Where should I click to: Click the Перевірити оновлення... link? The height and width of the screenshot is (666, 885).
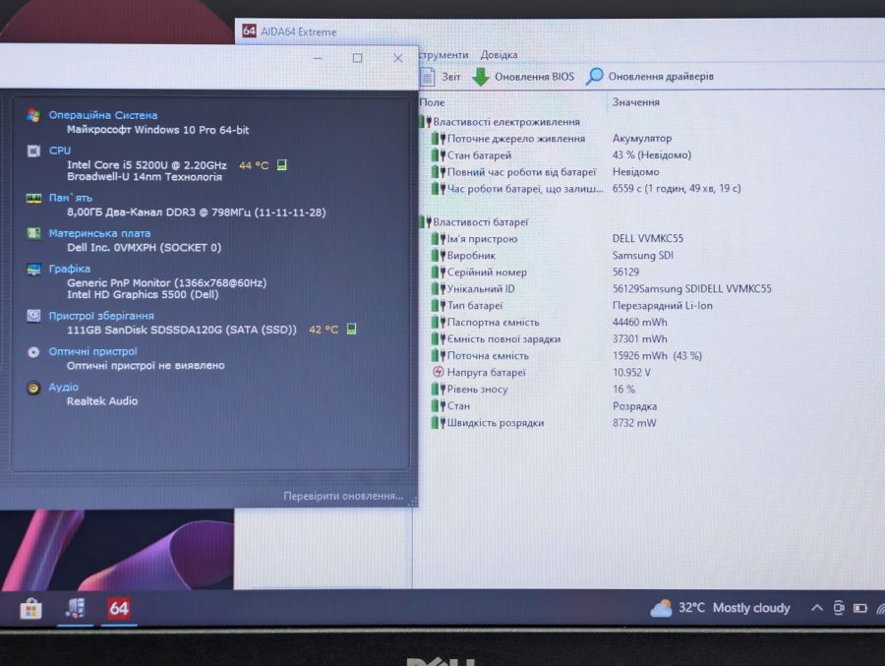pos(343,496)
